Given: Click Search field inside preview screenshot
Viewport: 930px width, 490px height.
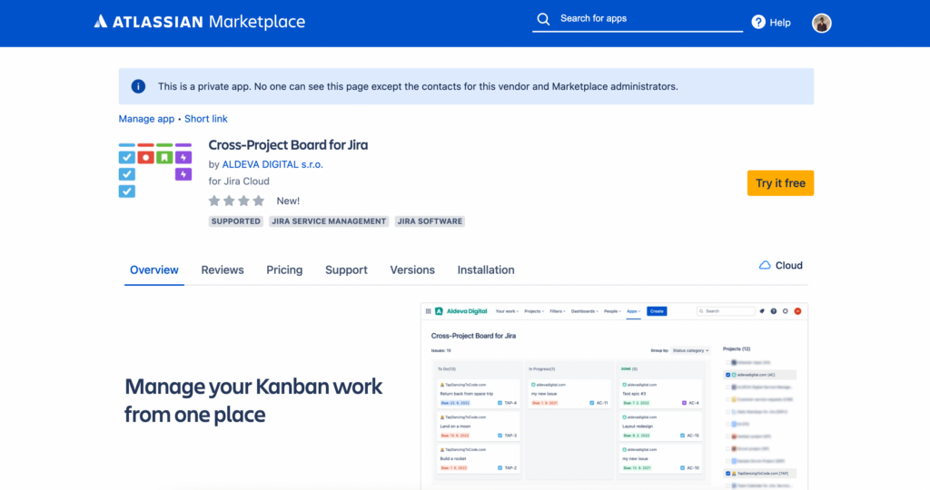Looking at the screenshot, I should 726,311.
